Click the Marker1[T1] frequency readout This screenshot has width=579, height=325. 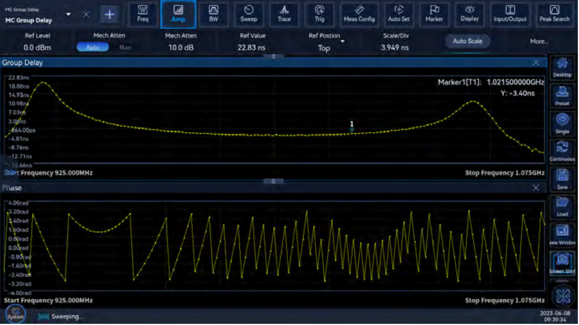click(x=491, y=82)
